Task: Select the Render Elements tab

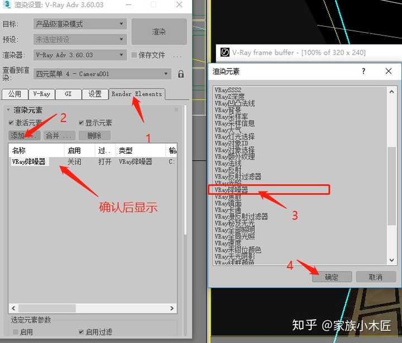Action: pos(137,94)
